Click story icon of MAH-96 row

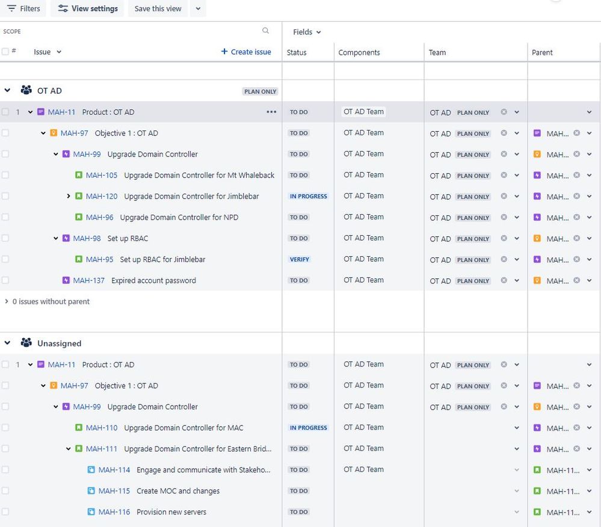tap(79, 217)
